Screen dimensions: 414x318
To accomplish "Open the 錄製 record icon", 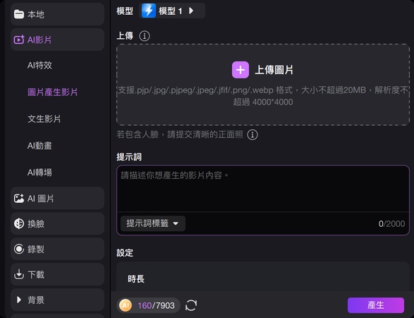I will 18,249.
